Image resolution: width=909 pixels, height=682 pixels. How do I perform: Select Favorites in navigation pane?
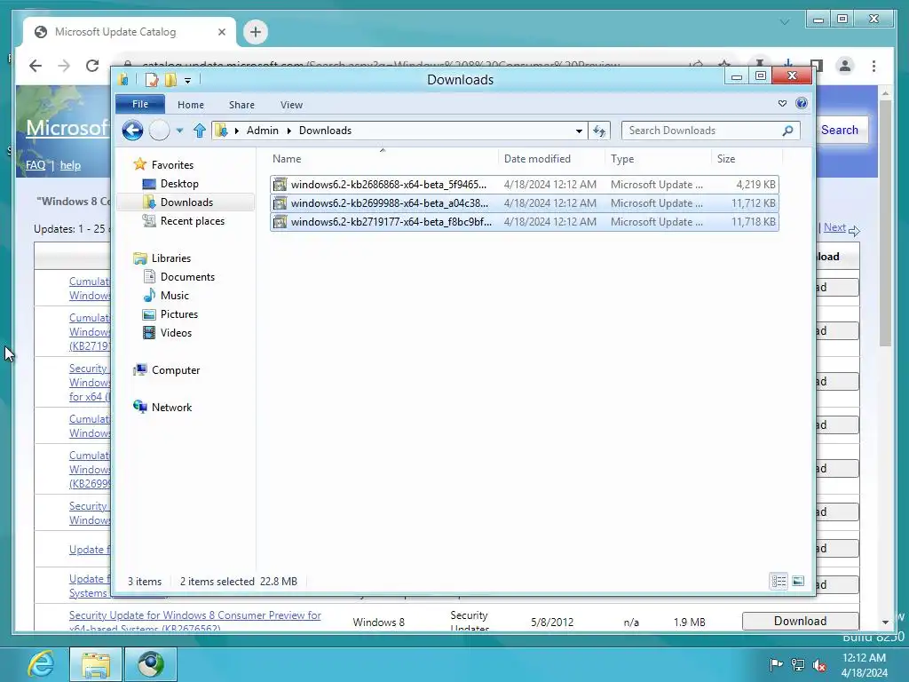tap(172, 164)
